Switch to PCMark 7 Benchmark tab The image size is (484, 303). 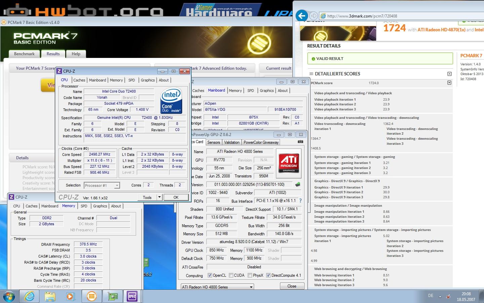click(24, 54)
